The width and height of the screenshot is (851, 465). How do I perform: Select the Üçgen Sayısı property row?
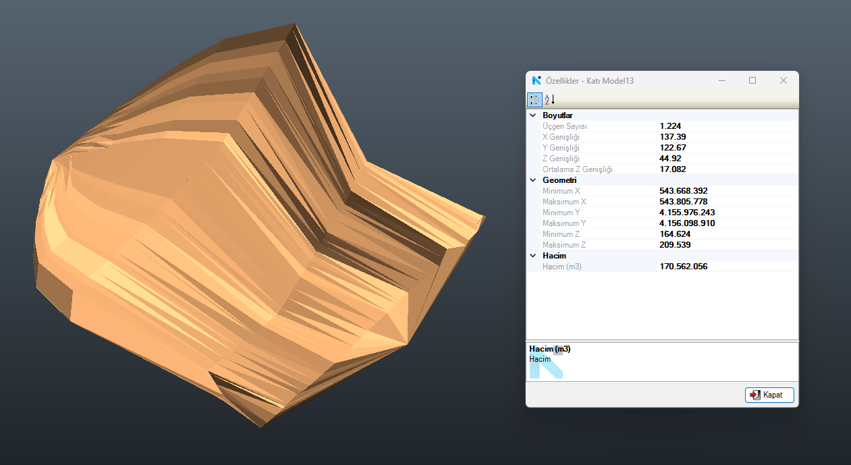pyautogui.click(x=565, y=126)
